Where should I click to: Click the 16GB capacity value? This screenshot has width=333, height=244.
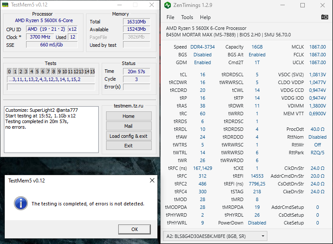pyautogui.click(x=257, y=47)
